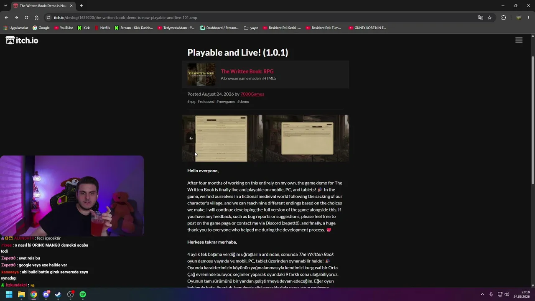Open the Dashboard / Stream bookmark
The image size is (535, 301).
tap(219, 28)
